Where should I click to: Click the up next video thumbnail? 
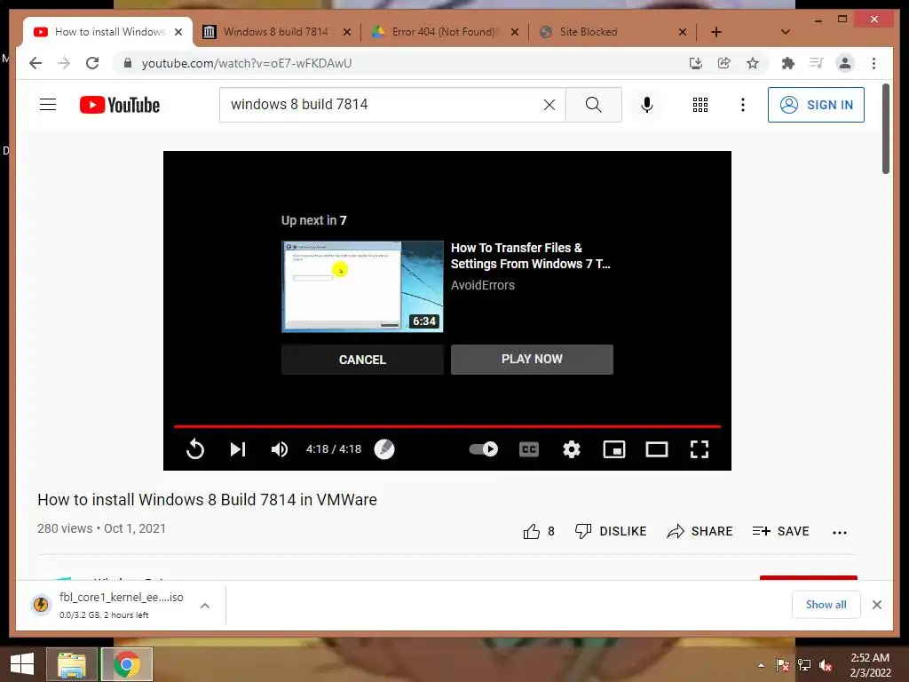pyautogui.click(x=362, y=287)
